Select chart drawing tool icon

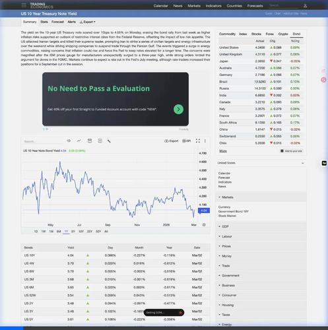pyautogui.click(x=109, y=141)
